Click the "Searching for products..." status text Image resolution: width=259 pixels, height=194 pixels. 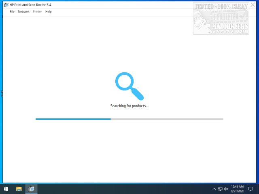129,106
